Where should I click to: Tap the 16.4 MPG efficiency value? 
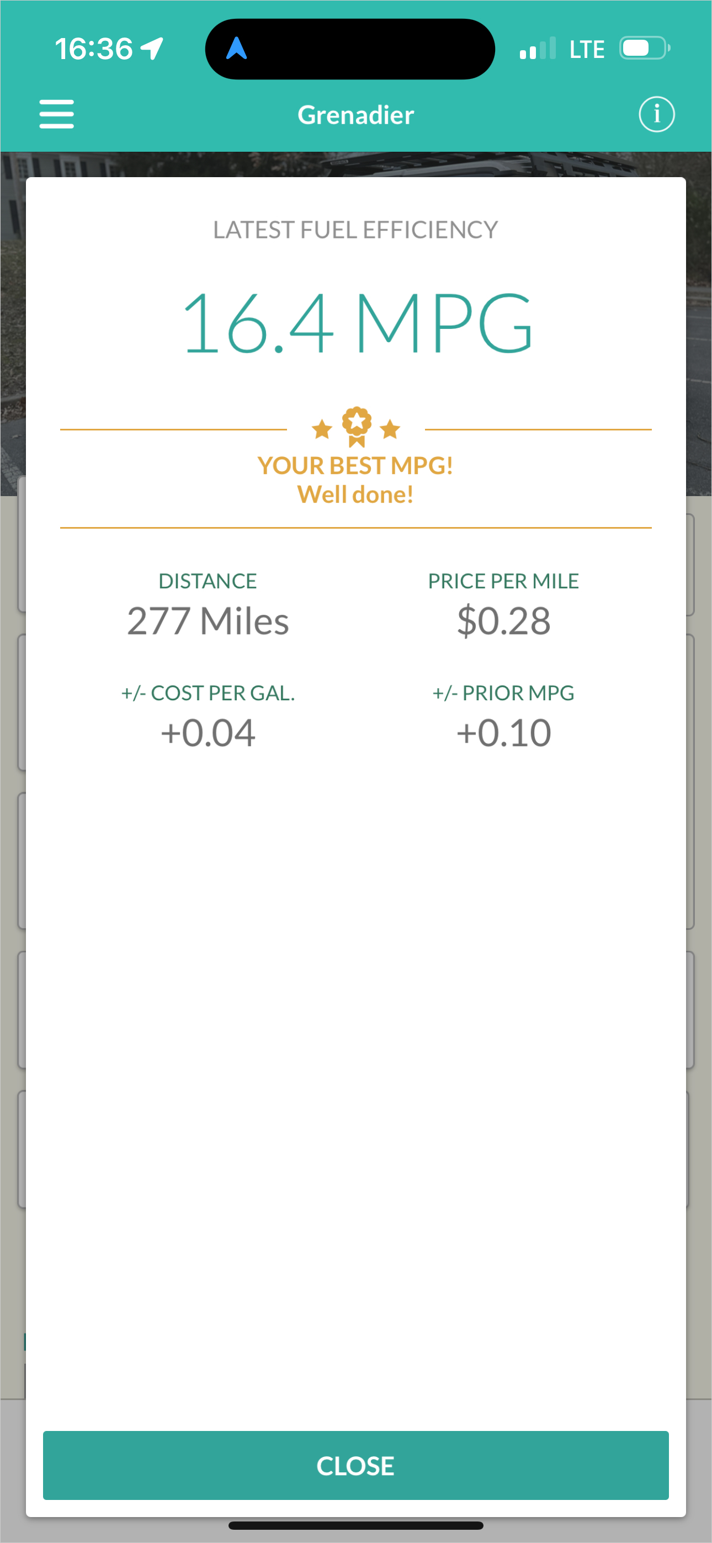[356, 323]
